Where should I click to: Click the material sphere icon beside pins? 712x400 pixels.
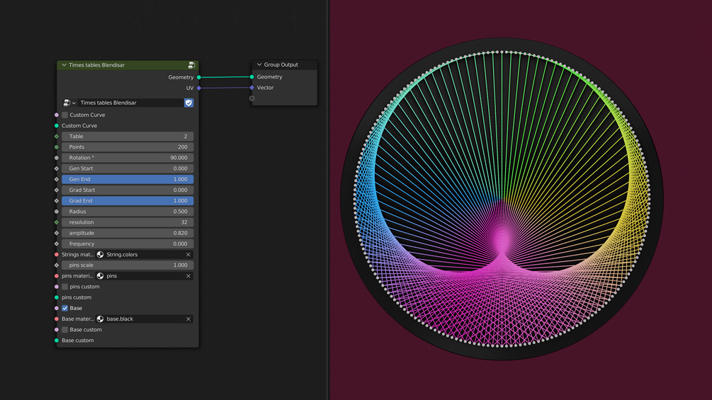pyautogui.click(x=101, y=275)
